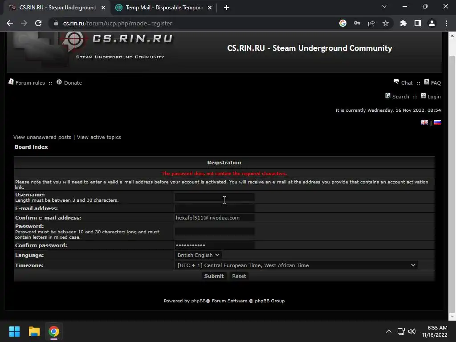456x342 pixels.
Task: Click the CS.RIN.RU crosshair logo
Action: (x=74, y=39)
